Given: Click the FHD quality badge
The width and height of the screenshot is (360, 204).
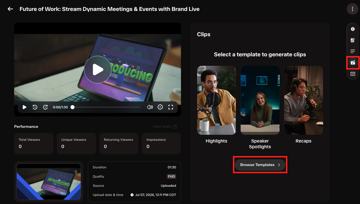Looking at the screenshot, I should coord(171,176).
